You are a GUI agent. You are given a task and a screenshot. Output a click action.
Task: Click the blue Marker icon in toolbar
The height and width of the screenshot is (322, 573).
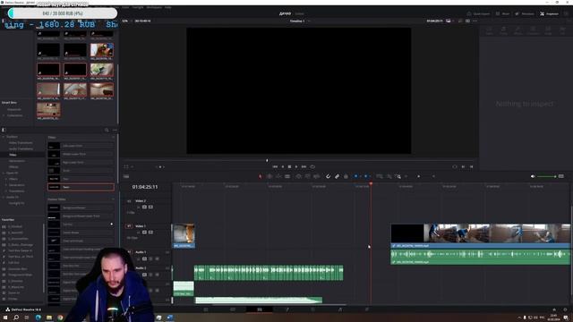(x=366, y=176)
